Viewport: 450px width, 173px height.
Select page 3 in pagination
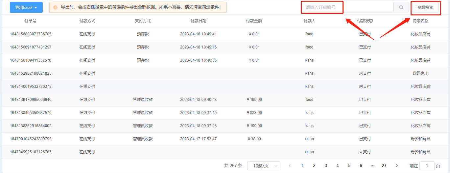tap(326, 166)
